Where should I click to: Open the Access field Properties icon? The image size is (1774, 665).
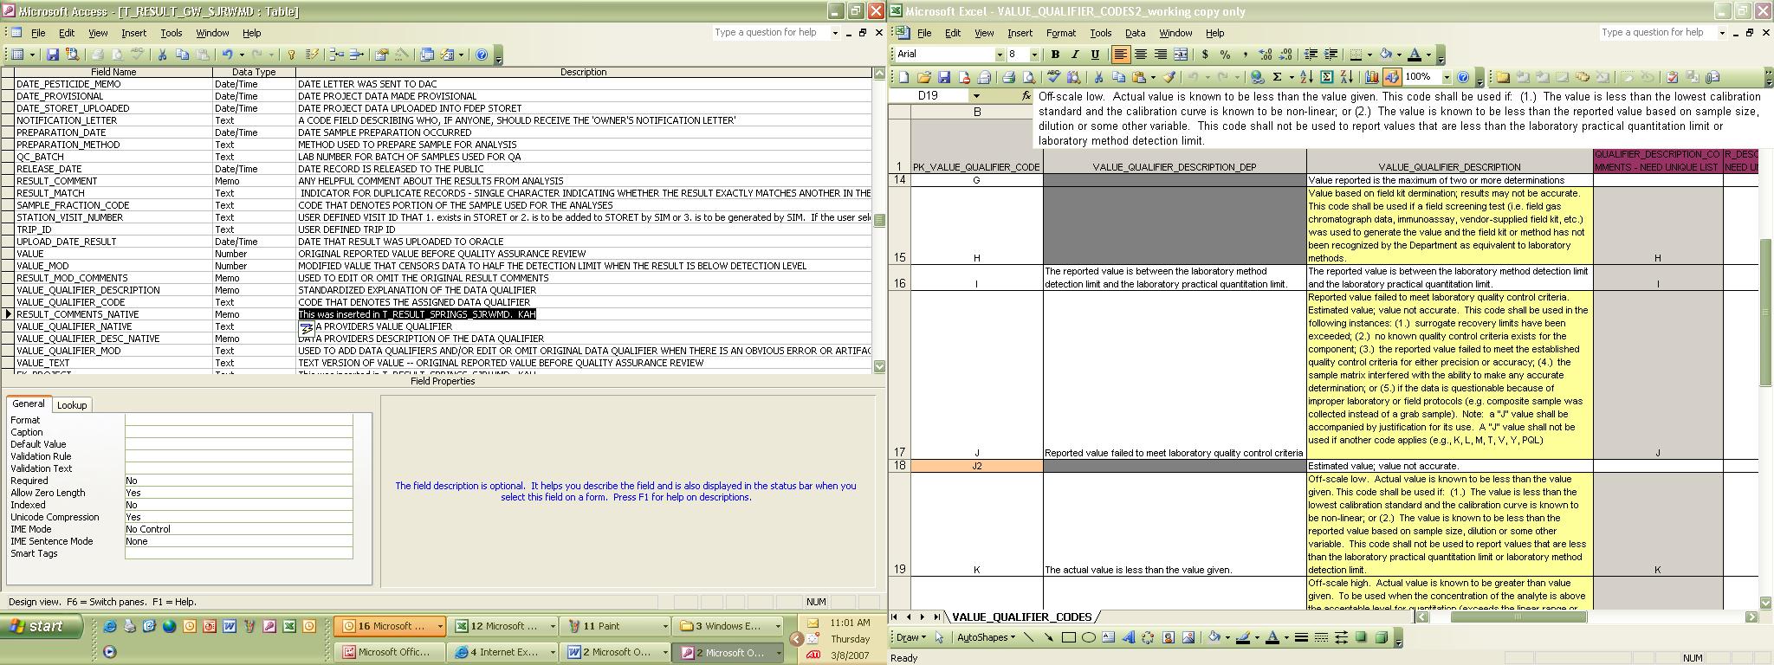coord(381,55)
